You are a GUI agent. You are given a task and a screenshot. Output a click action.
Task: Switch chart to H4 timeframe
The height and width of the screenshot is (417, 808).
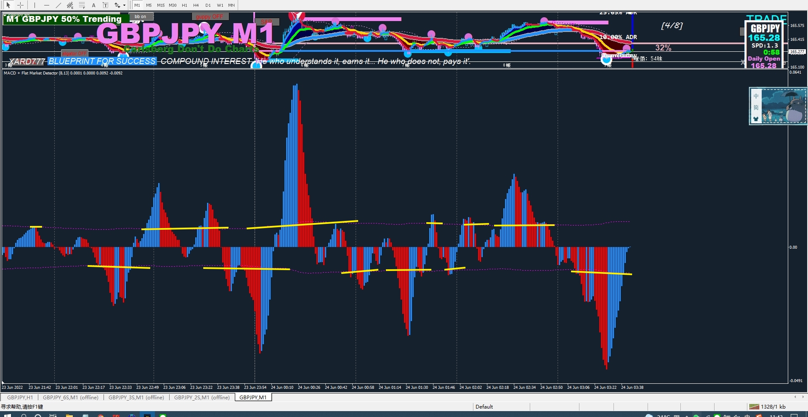point(196,5)
